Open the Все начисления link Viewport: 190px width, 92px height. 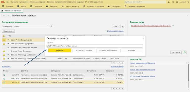click(x=117, y=67)
